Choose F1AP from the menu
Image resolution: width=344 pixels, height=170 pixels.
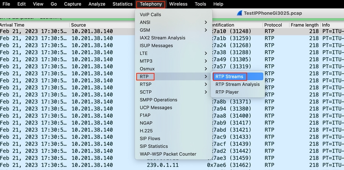point(173,115)
